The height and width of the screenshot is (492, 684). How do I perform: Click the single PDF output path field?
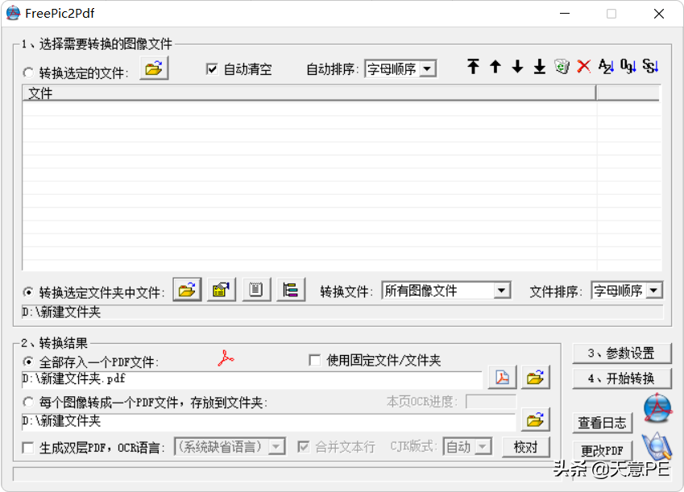click(x=252, y=379)
